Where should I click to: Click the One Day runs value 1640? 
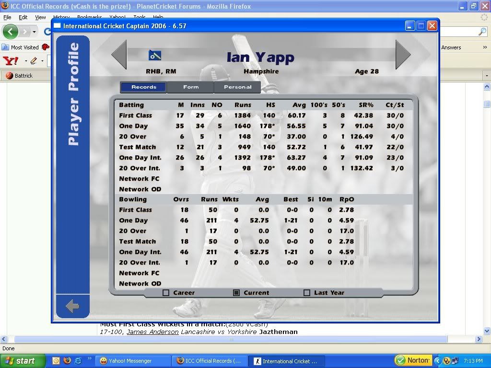click(243, 126)
